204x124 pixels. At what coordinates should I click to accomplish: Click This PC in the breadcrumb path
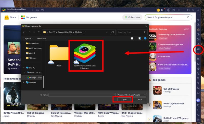click(52, 32)
